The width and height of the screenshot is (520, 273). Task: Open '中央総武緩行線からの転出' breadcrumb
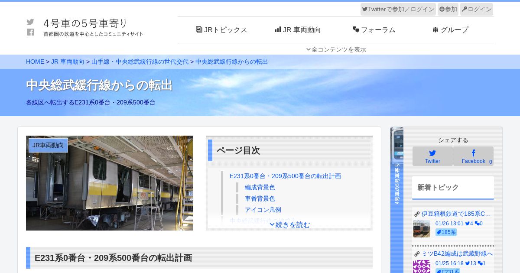tap(232, 62)
